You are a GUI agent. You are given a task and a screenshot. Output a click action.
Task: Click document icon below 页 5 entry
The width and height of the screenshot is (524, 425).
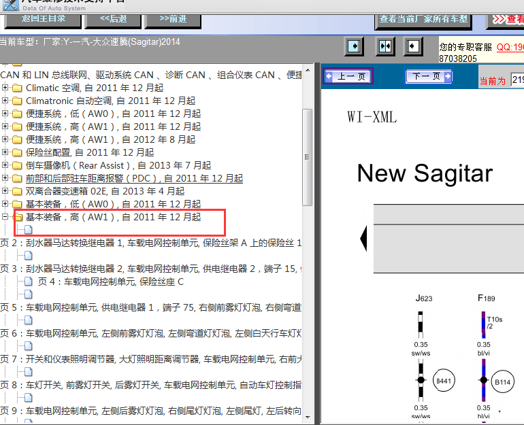point(29,320)
